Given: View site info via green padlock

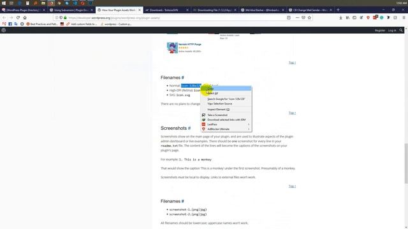Looking at the screenshot, I should 65,18.
